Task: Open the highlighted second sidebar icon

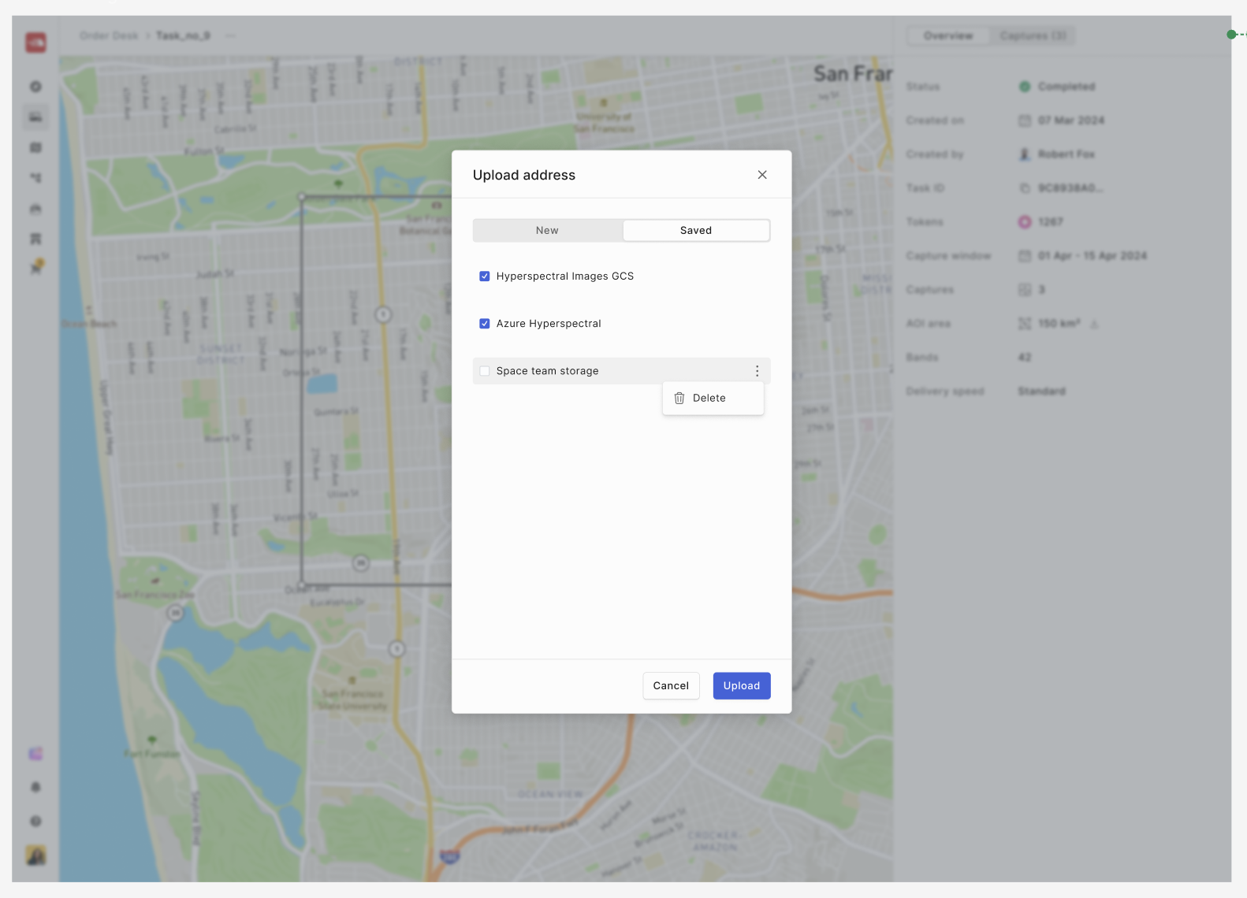Action: click(35, 117)
